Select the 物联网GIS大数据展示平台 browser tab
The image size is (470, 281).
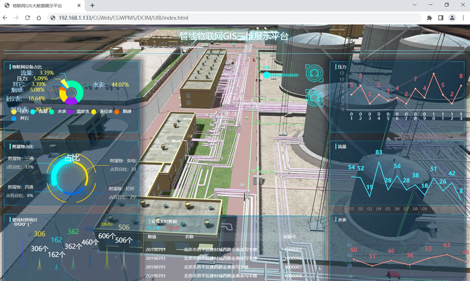pyautogui.click(x=43, y=5)
